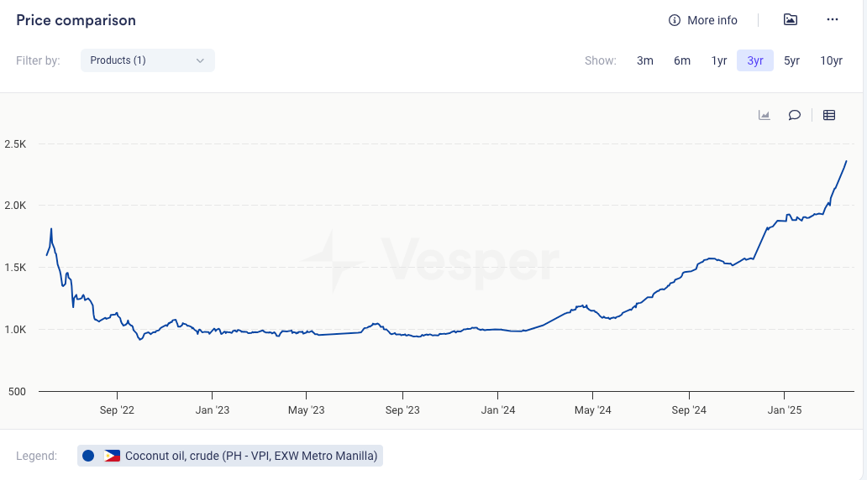Click the blue legend color dot
The width and height of the screenshot is (867, 480).
click(88, 456)
